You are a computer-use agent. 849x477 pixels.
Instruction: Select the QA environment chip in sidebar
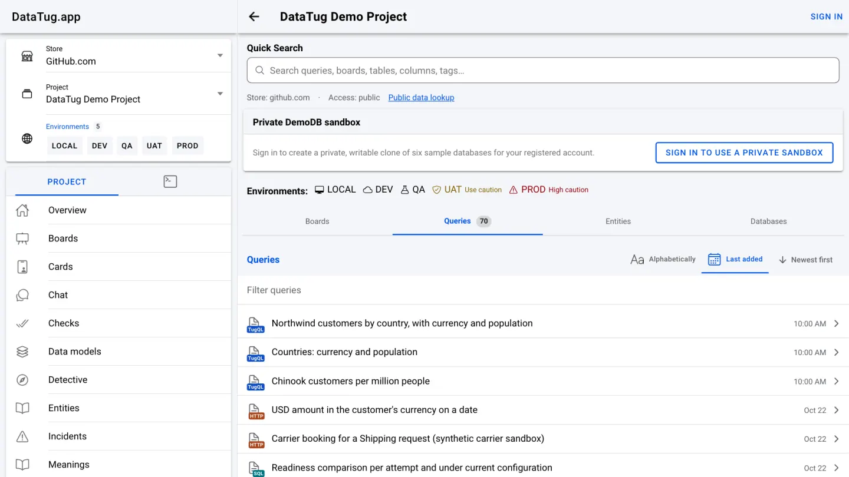[127, 145]
